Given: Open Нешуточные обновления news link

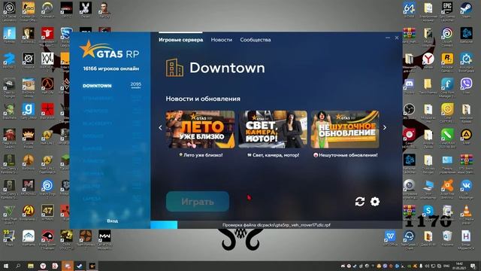Looking at the screenshot, I should pos(346,155).
